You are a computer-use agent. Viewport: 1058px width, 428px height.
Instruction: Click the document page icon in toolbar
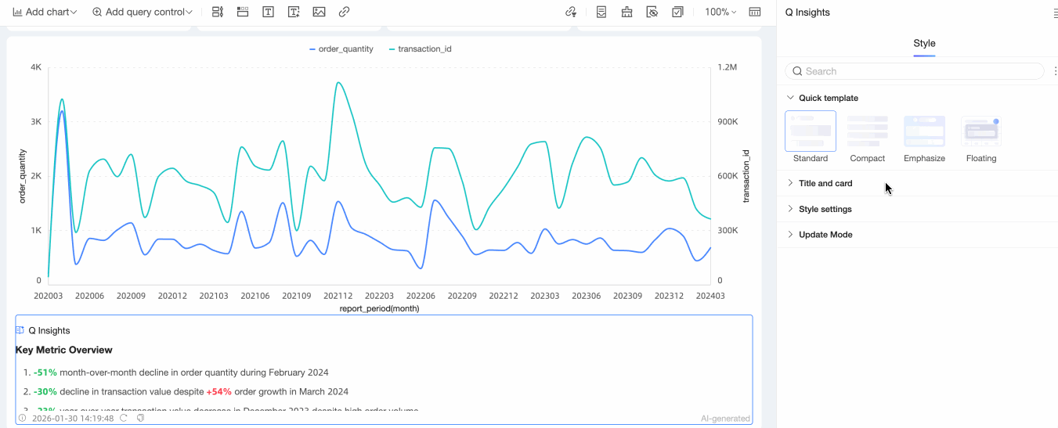601,13
